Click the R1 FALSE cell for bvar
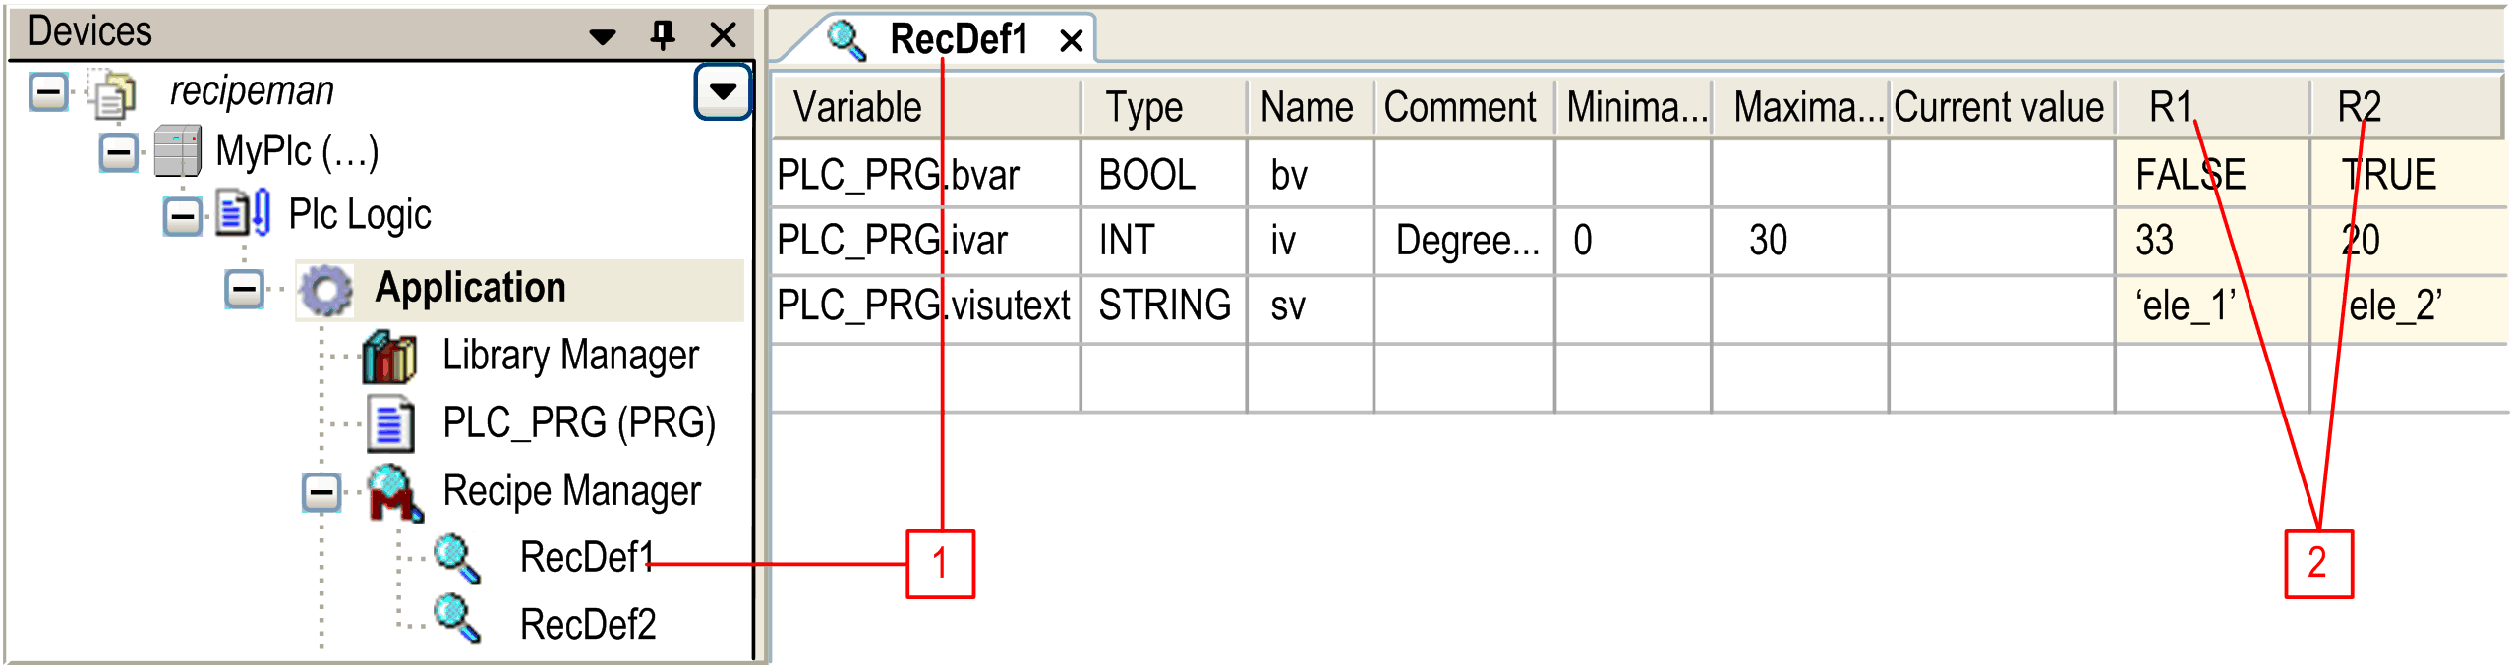The height and width of the screenshot is (668, 2512). pyautogui.click(x=2191, y=175)
